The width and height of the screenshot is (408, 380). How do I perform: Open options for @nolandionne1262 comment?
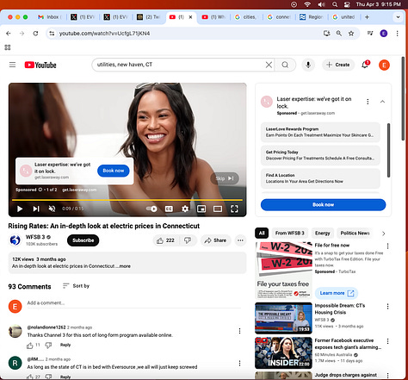tap(239, 331)
